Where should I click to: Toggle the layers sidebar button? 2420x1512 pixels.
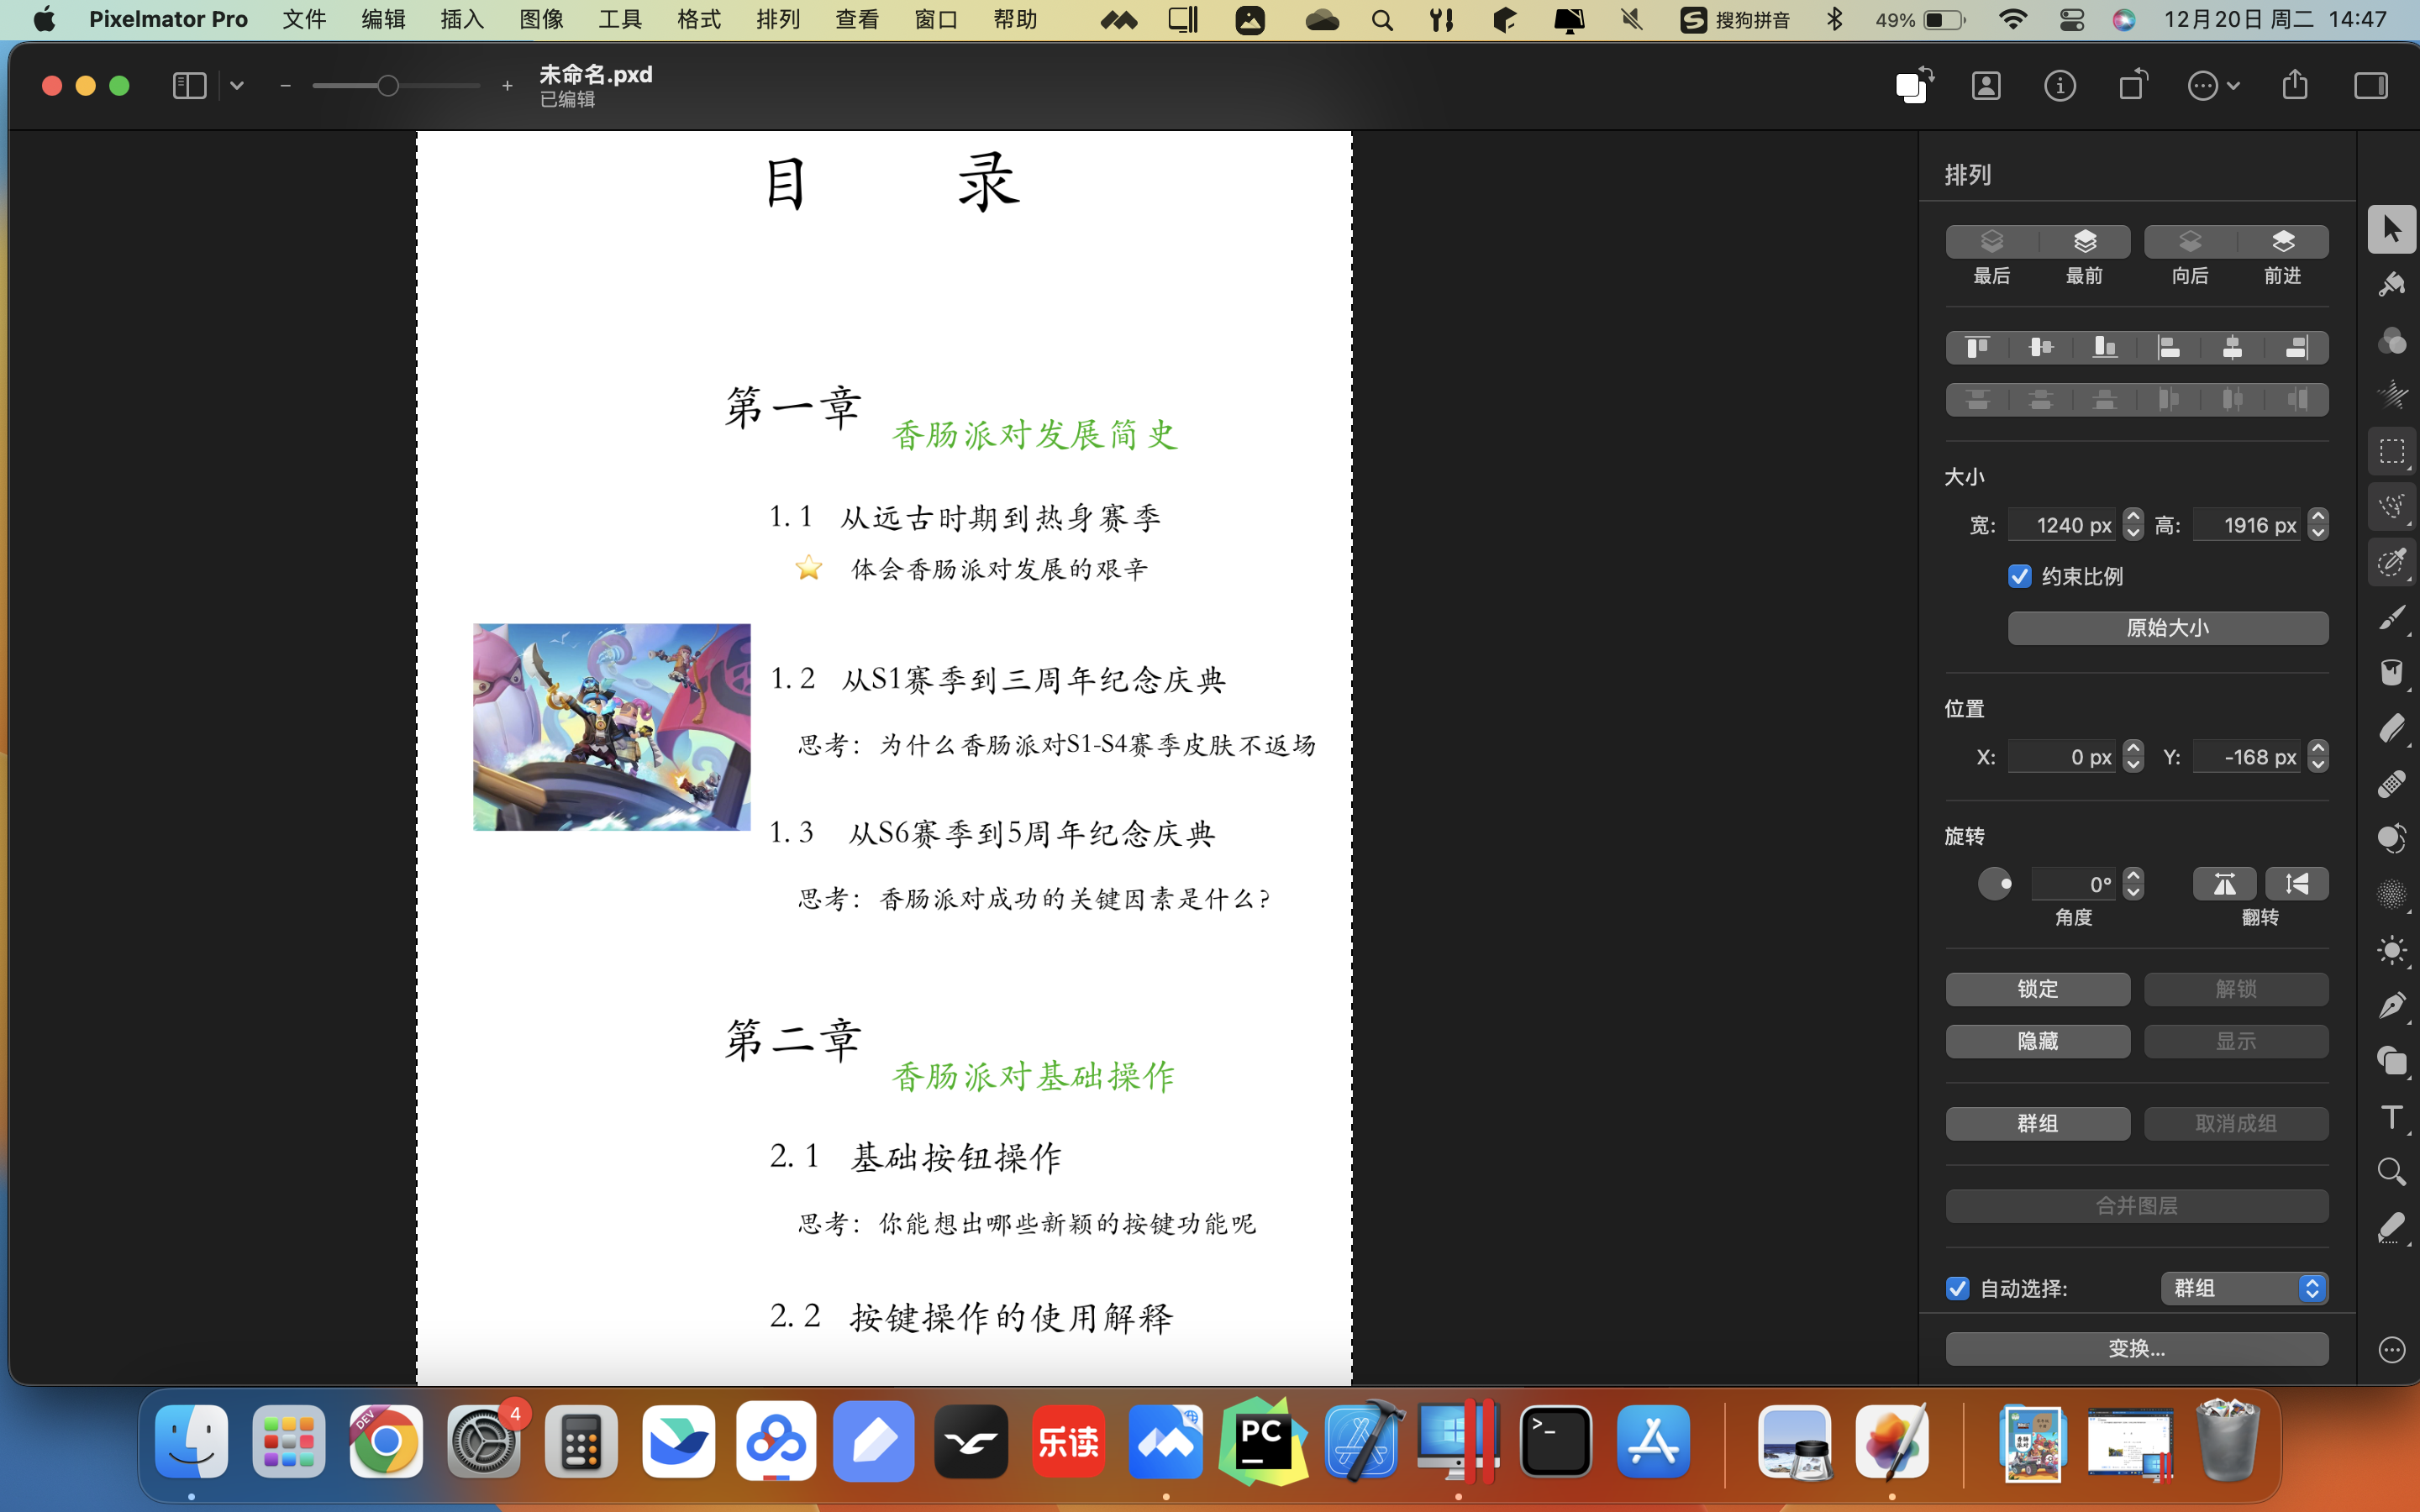click(189, 86)
